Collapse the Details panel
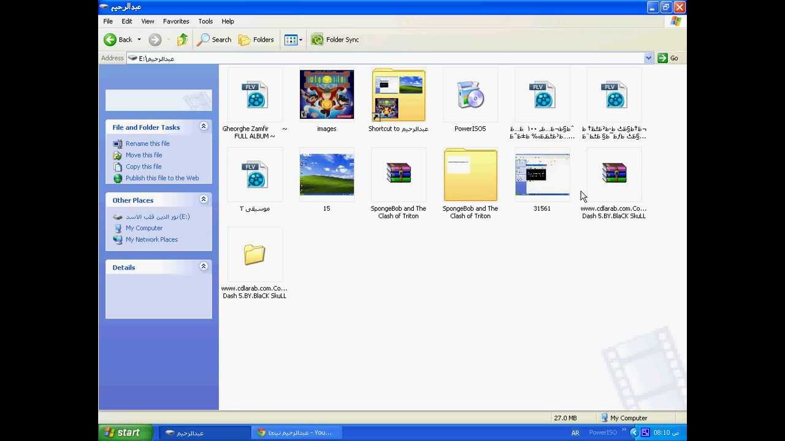 (x=204, y=267)
